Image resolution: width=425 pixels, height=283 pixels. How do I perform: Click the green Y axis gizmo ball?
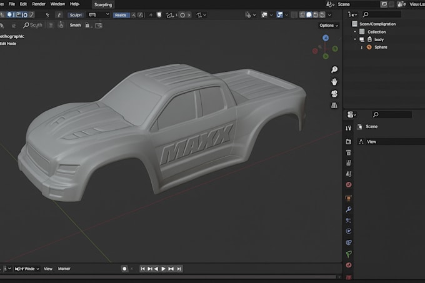point(335,49)
